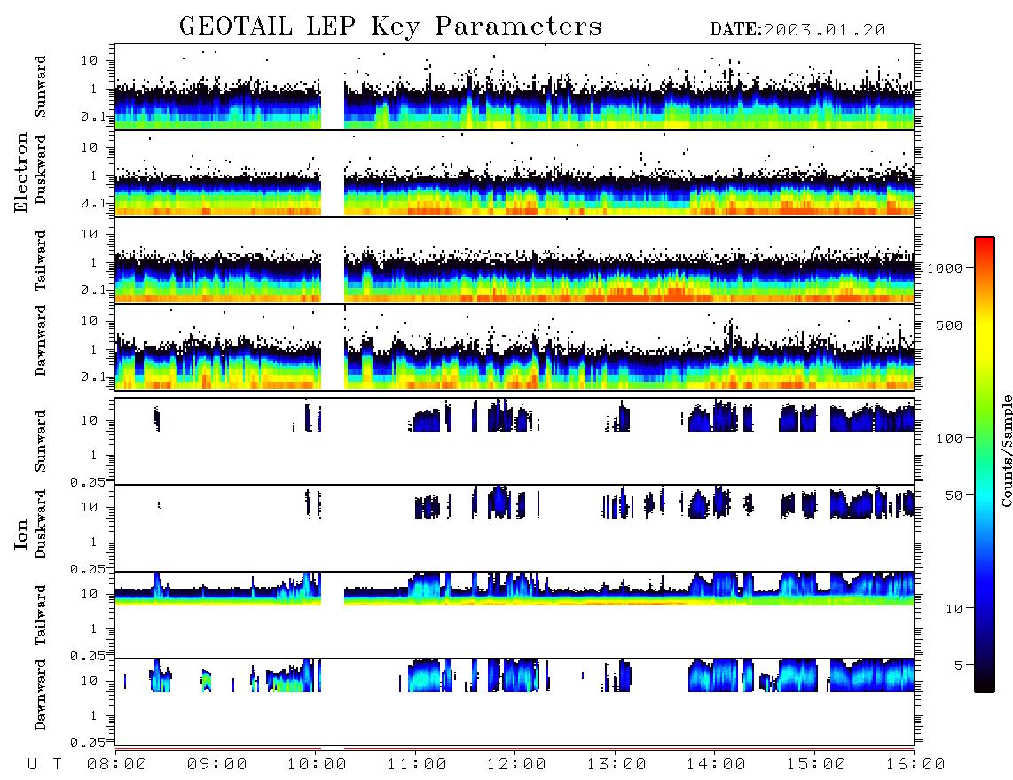Click the "500" colorbar tick value

tap(949, 324)
